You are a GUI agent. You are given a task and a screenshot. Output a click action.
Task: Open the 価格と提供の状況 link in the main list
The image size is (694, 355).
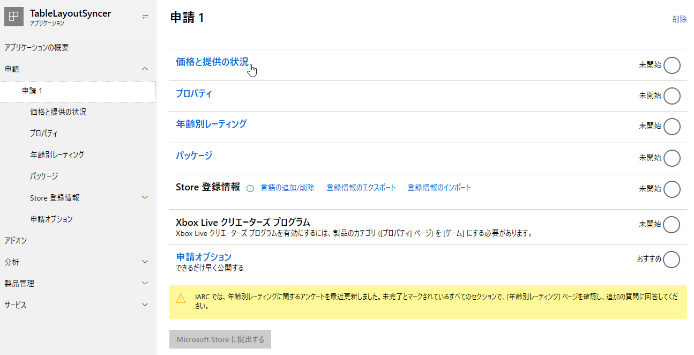tap(212, 62)
